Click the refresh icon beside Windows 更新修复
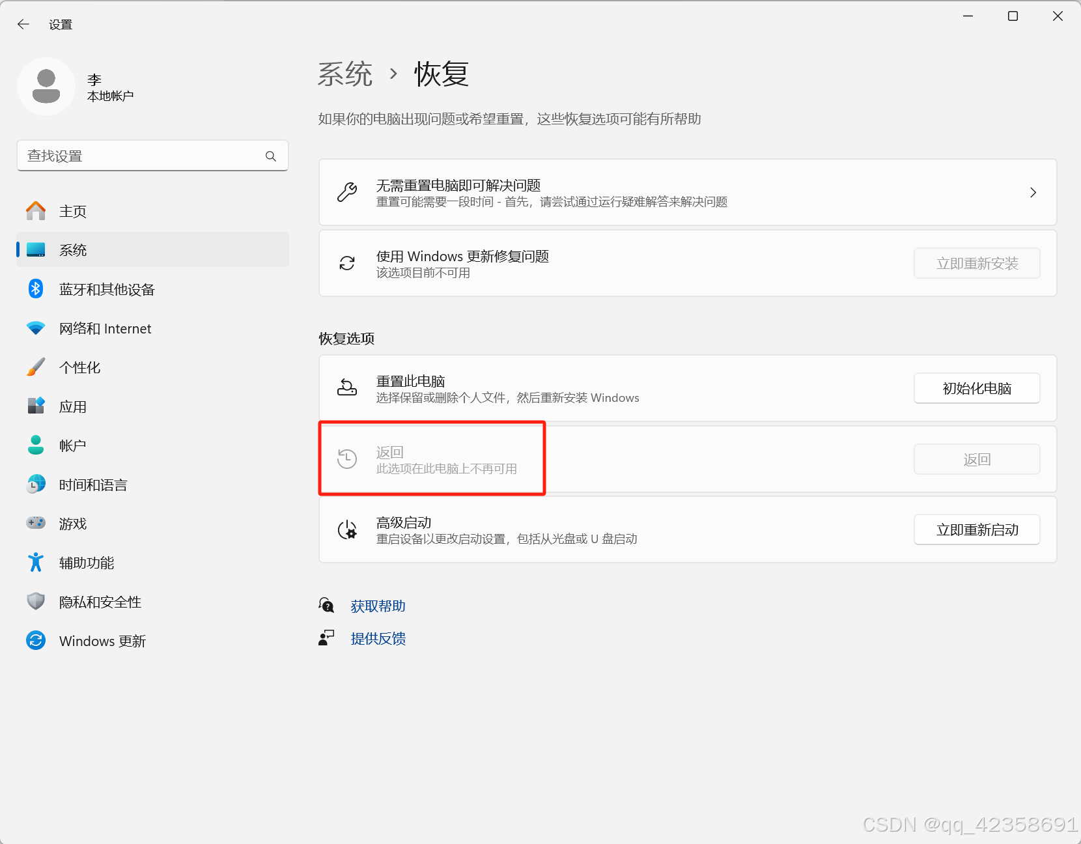The image size is (1081, 844). [347, 263]
